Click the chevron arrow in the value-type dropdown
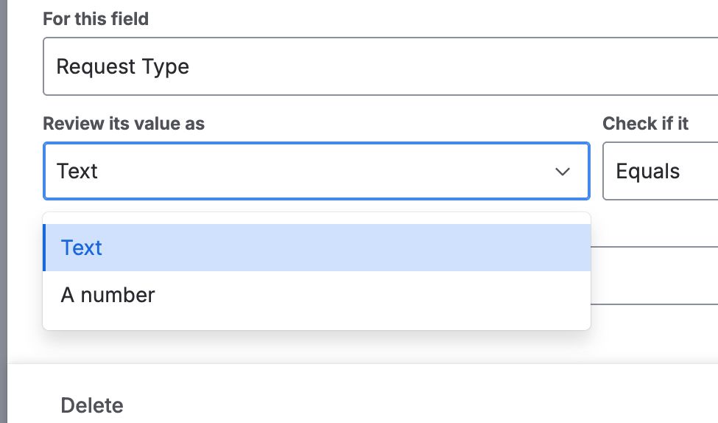 [563, 172]
